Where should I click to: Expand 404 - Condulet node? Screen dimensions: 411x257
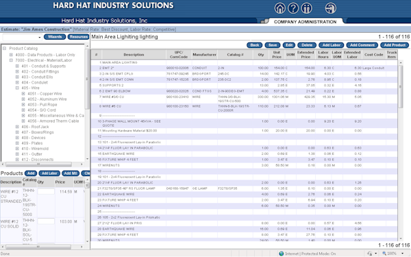coord(17,82)
